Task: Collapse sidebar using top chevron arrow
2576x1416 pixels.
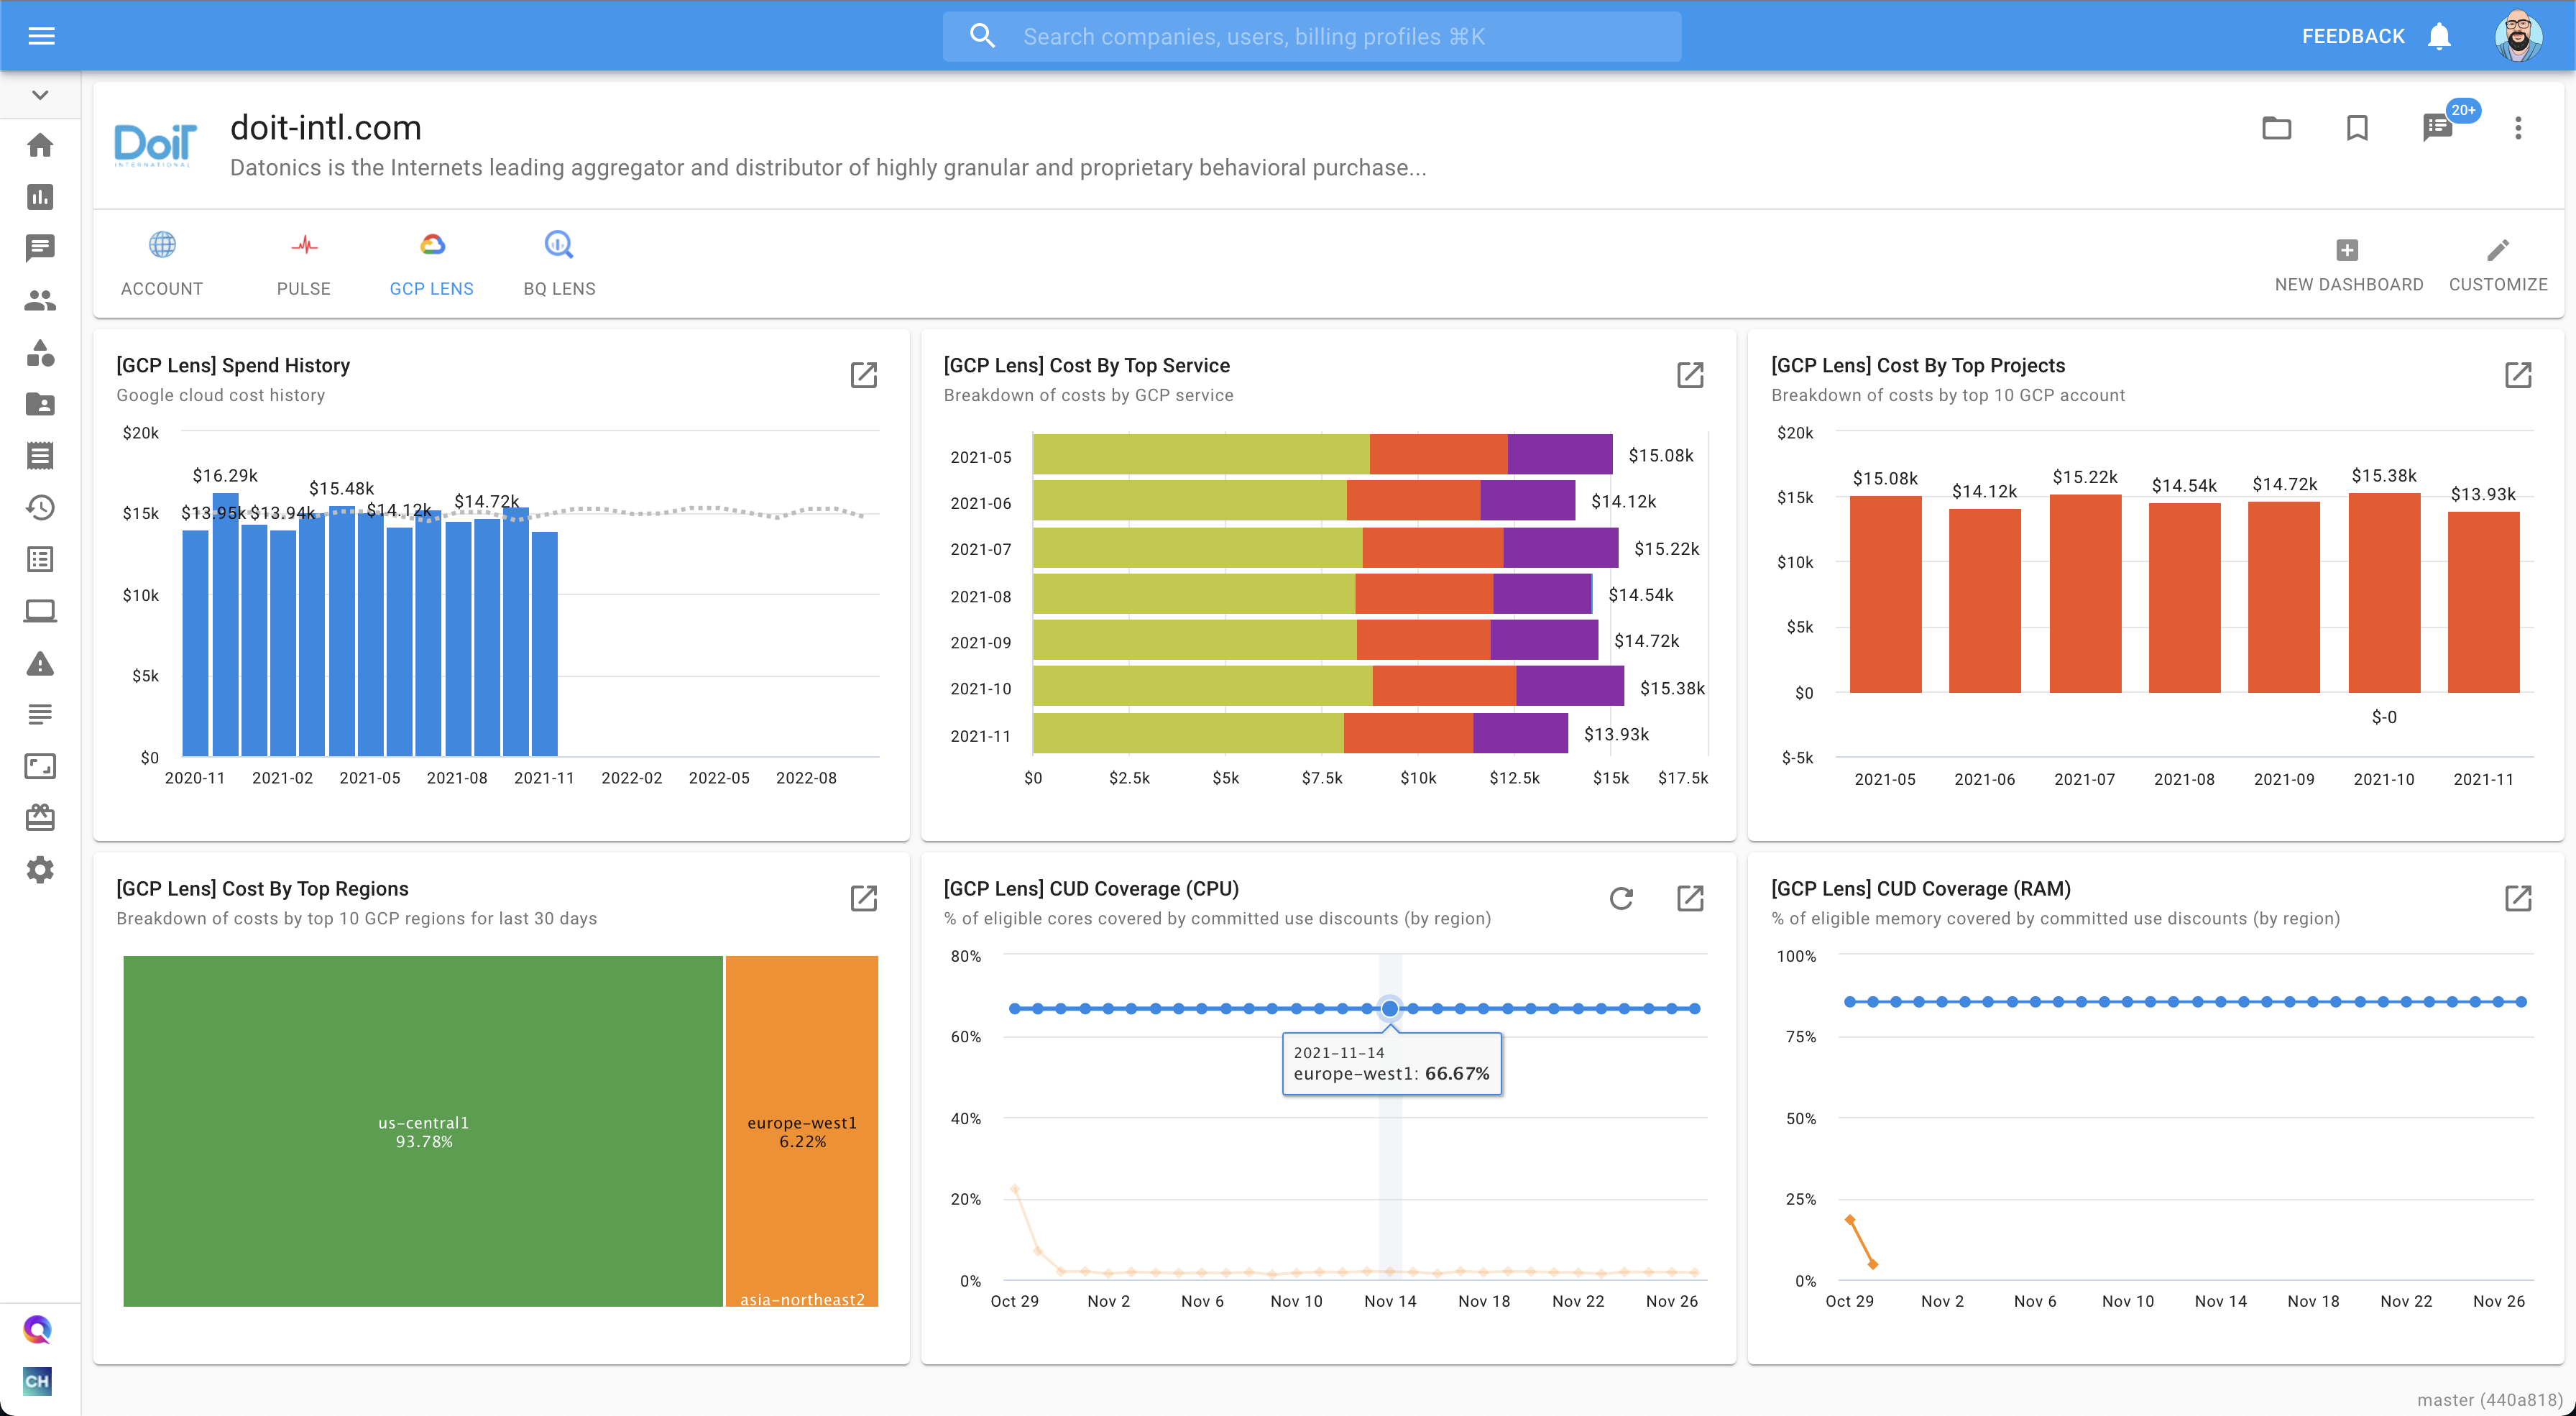Action: click(40, 95)
